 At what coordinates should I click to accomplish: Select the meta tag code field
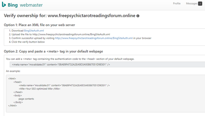(107, 64)
